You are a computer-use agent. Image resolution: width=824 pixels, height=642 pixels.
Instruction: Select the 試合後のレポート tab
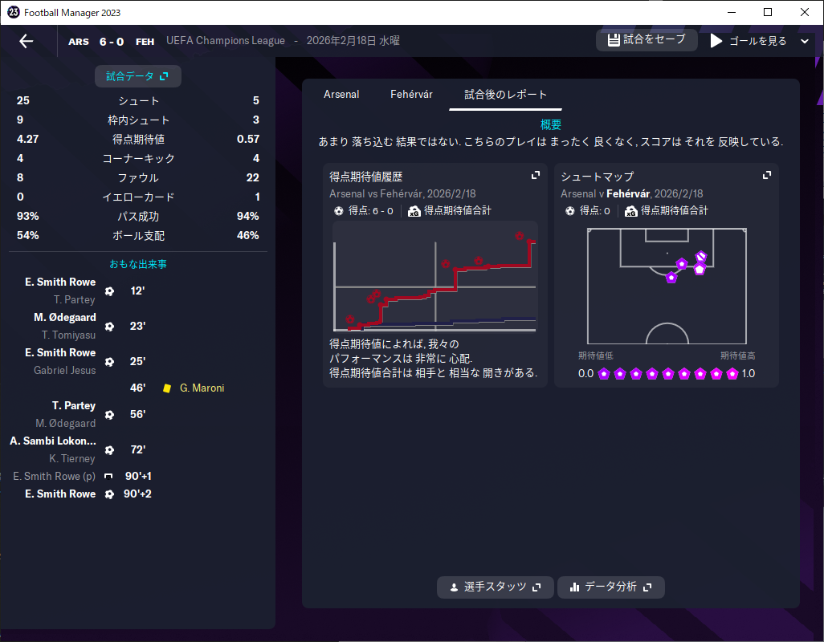click(x=505, y=95)
